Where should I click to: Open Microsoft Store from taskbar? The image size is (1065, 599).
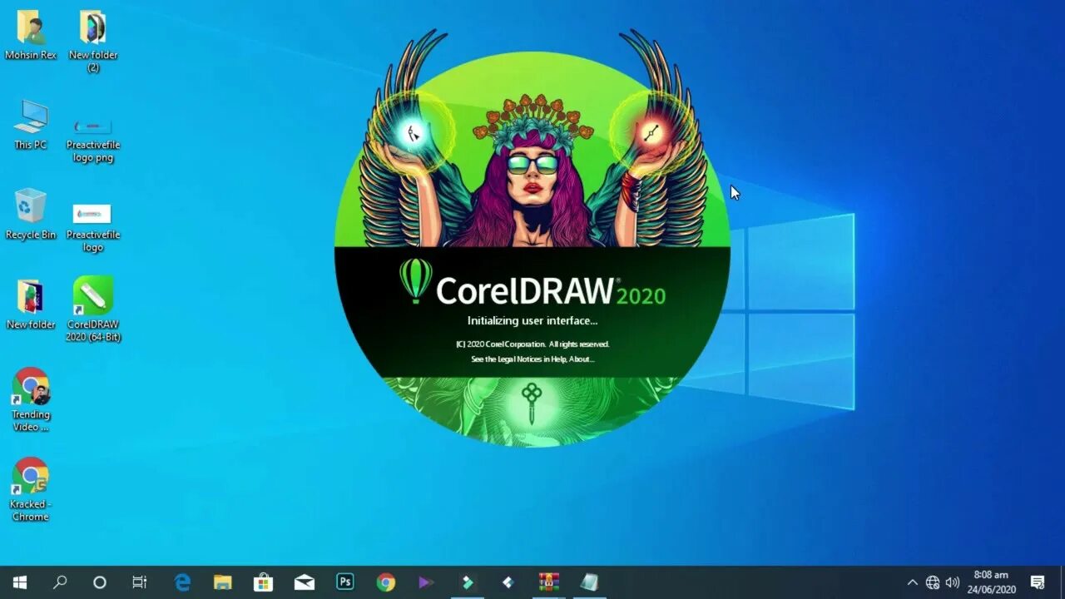click(x=264, y=582)
